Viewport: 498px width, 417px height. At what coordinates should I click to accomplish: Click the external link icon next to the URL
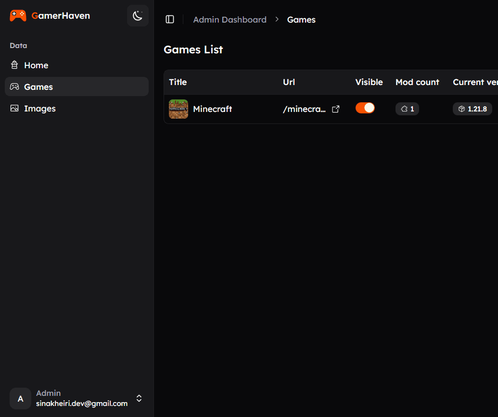pyautogui.click(x=336, y=109)
